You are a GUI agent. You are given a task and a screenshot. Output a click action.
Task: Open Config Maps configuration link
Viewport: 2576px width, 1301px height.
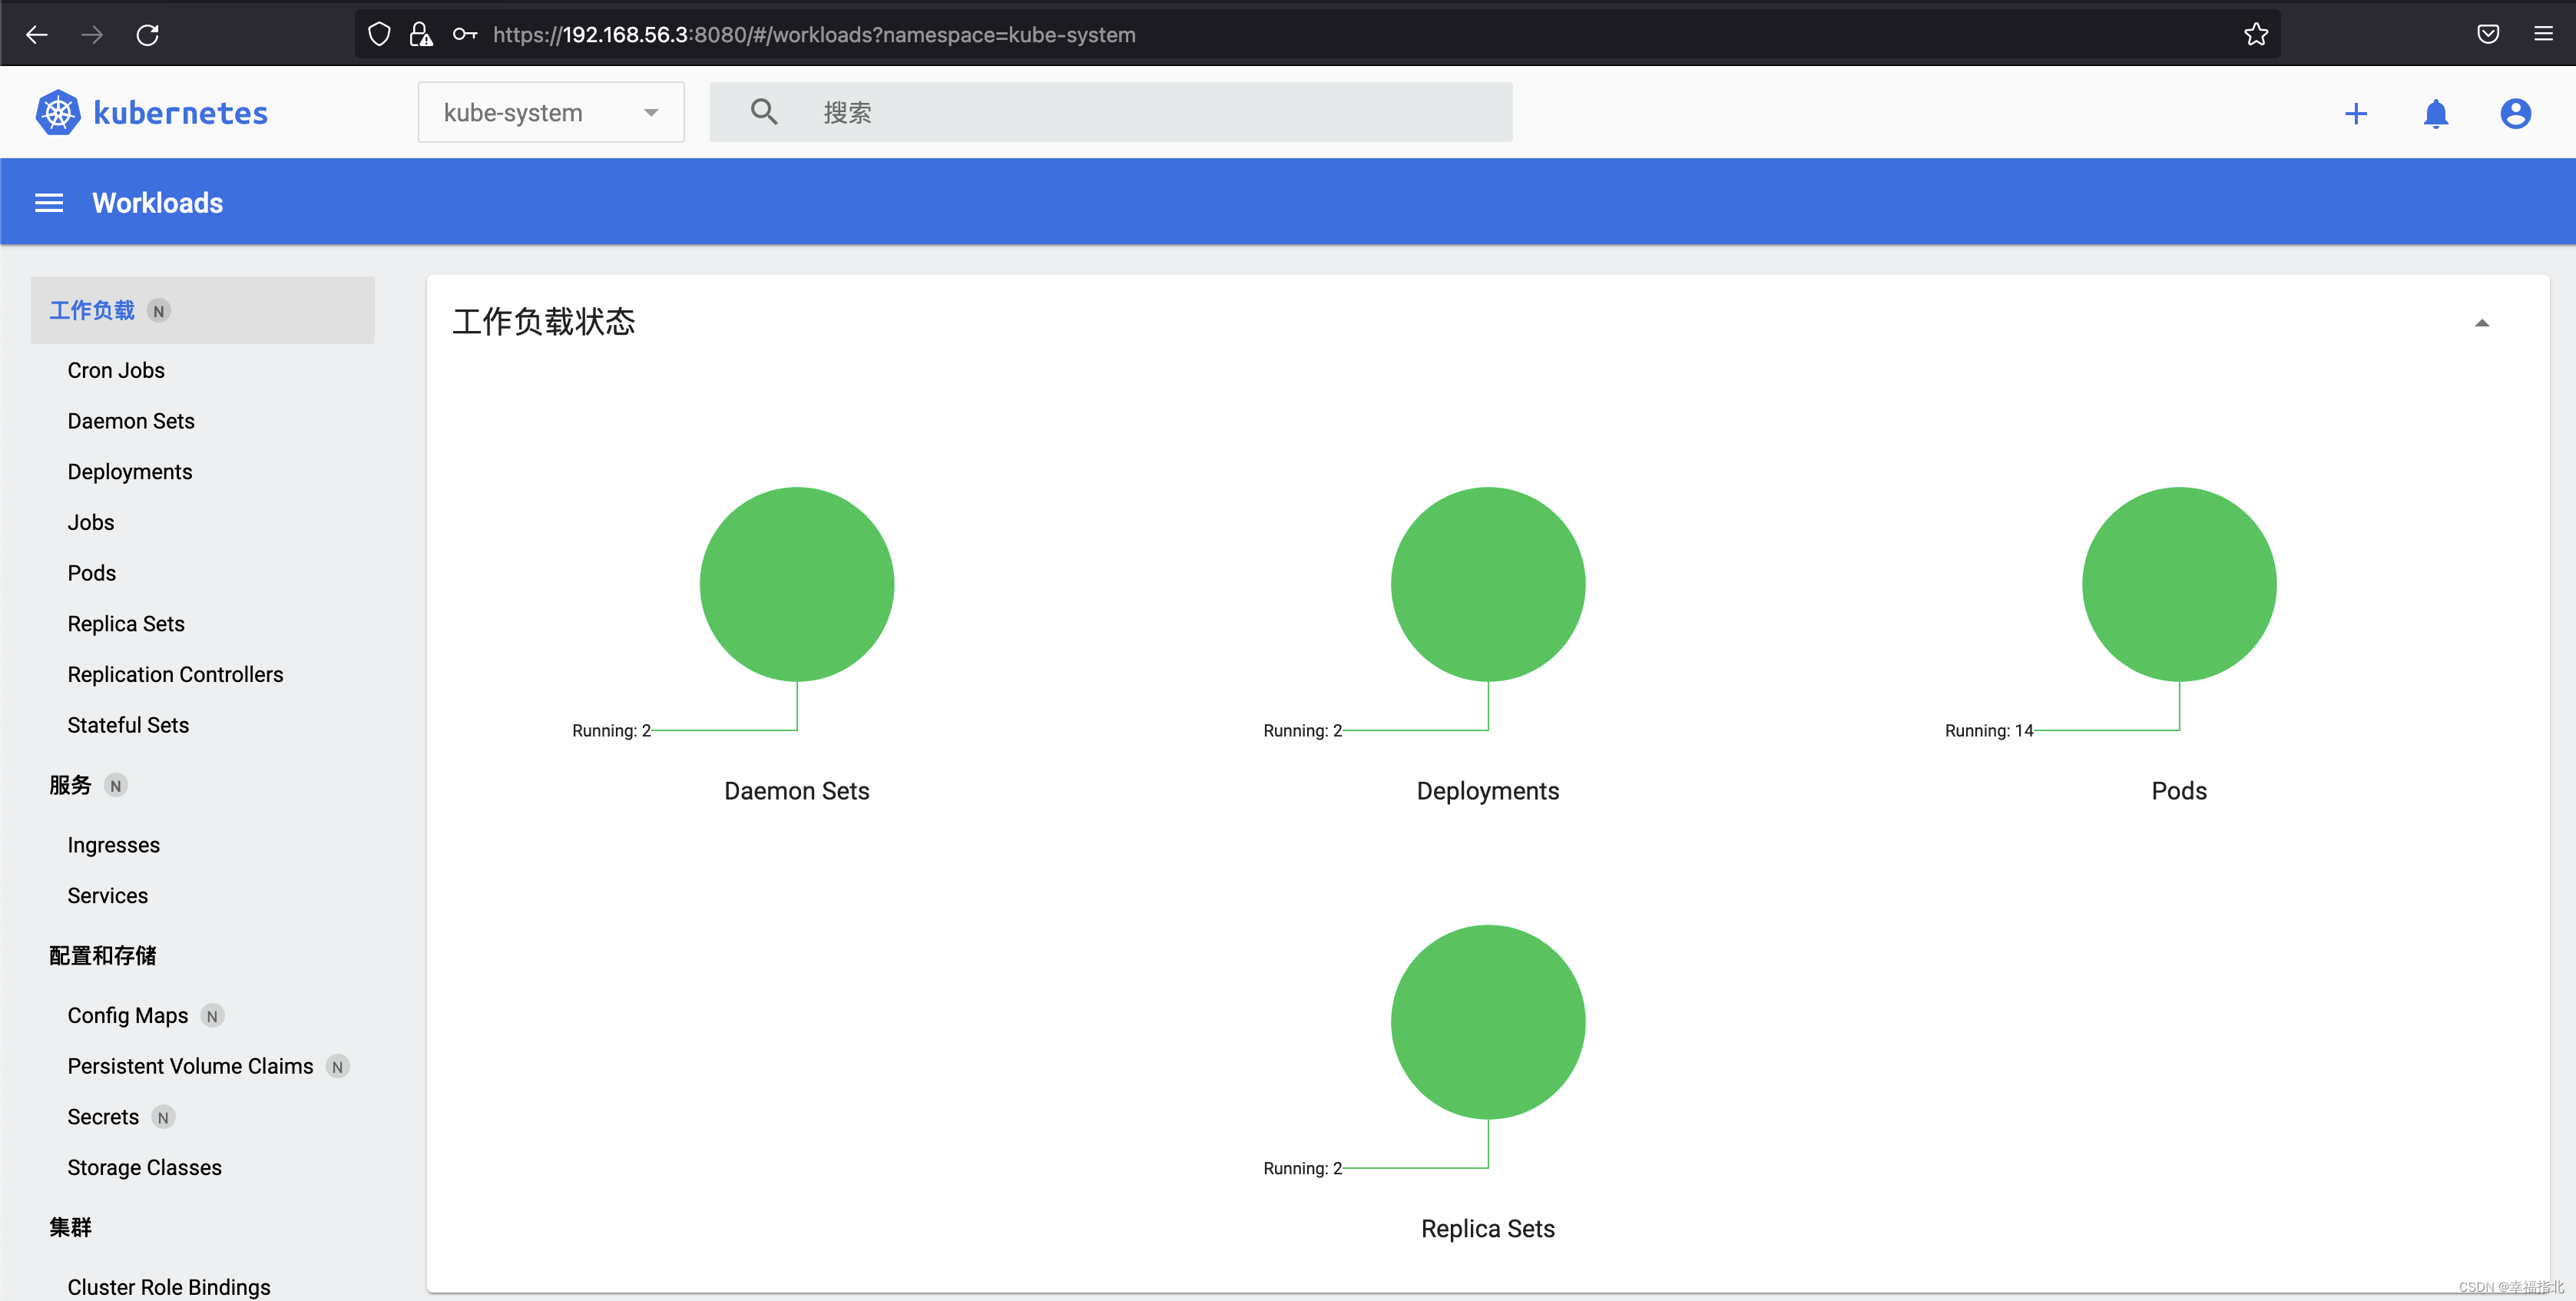127,1014
